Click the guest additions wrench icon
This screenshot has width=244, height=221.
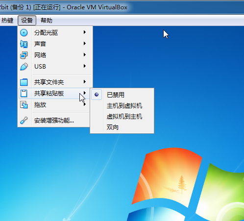pyautogui.click(x=24, y=121)
